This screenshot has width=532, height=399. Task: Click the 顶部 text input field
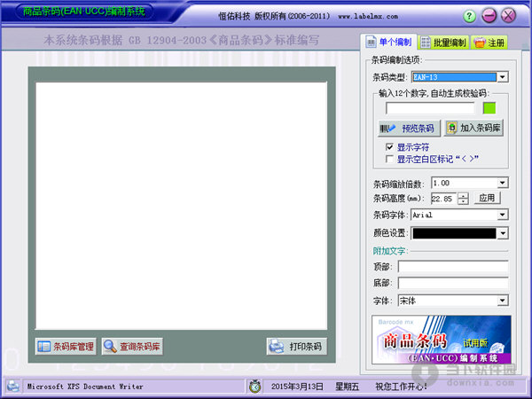pos(453,267)
